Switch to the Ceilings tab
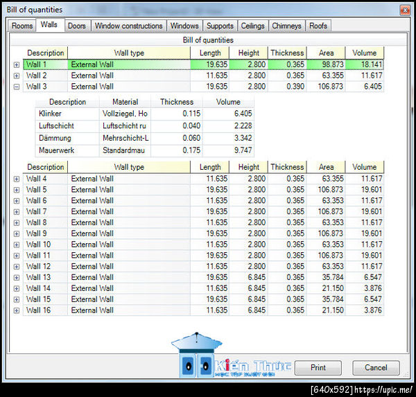Image resolution: width=416 pixels, height=397 pixels. click(x=252, y=26)
